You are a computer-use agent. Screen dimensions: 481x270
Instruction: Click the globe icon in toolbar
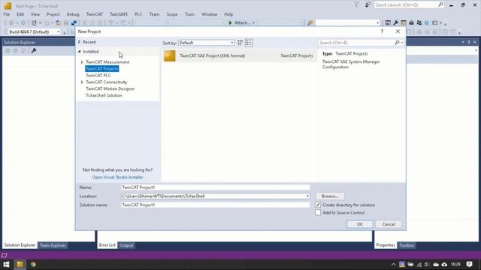tap(427, 22)
